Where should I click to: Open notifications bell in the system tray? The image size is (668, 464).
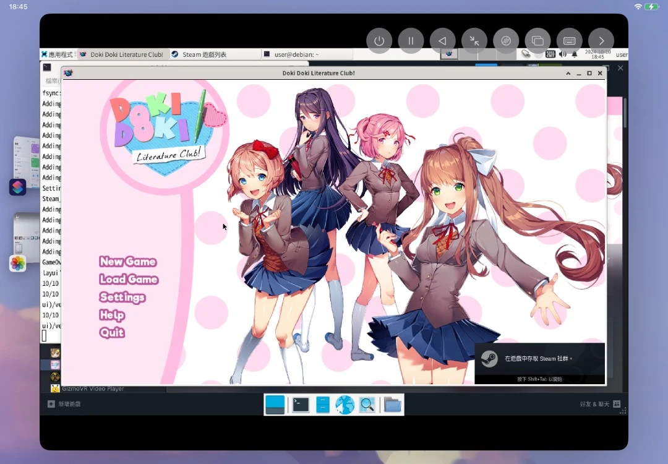tap(574, 54)
